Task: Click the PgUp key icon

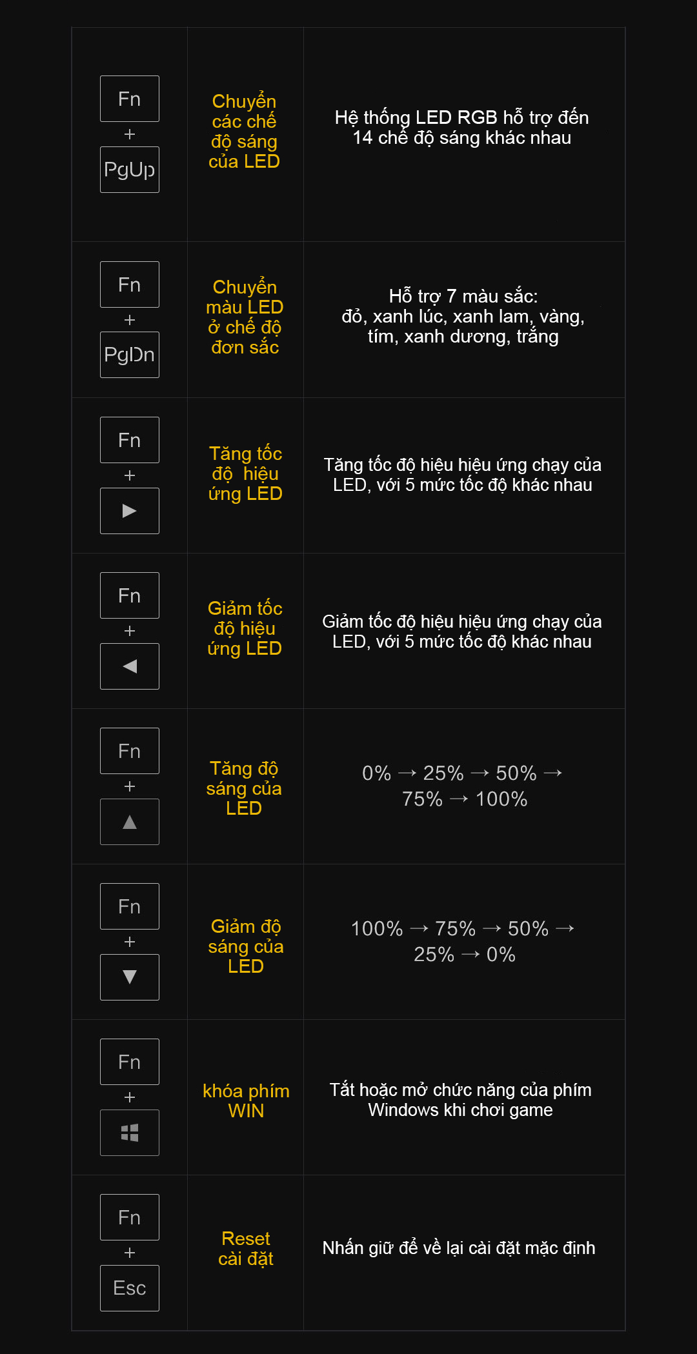Action: click(x=129, y=170)
